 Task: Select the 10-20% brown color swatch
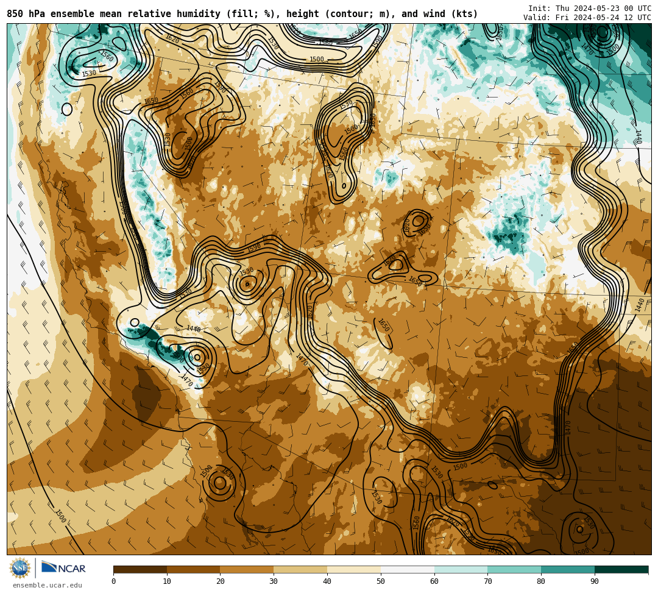point(194,569)
